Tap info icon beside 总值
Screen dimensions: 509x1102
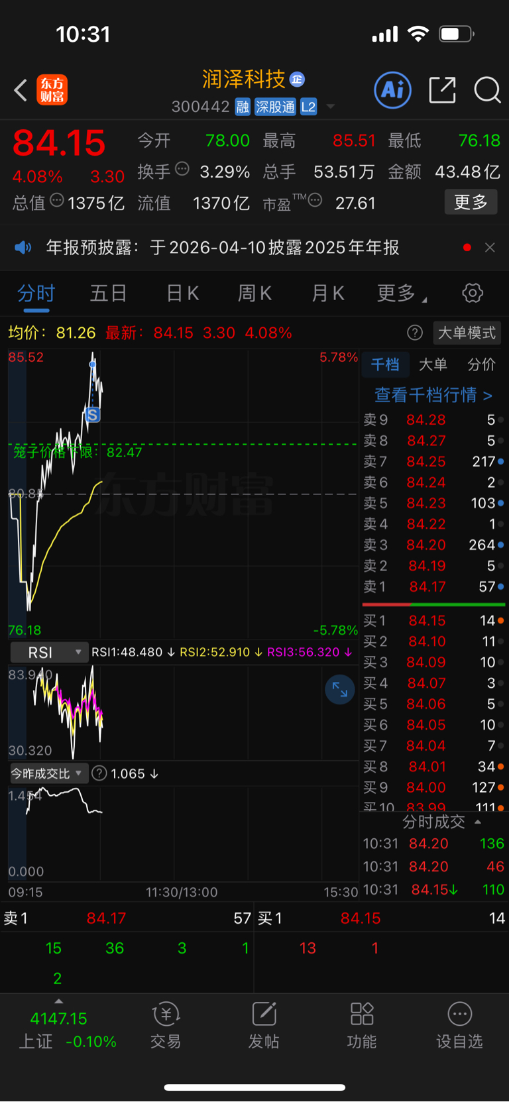coord(57,199)
